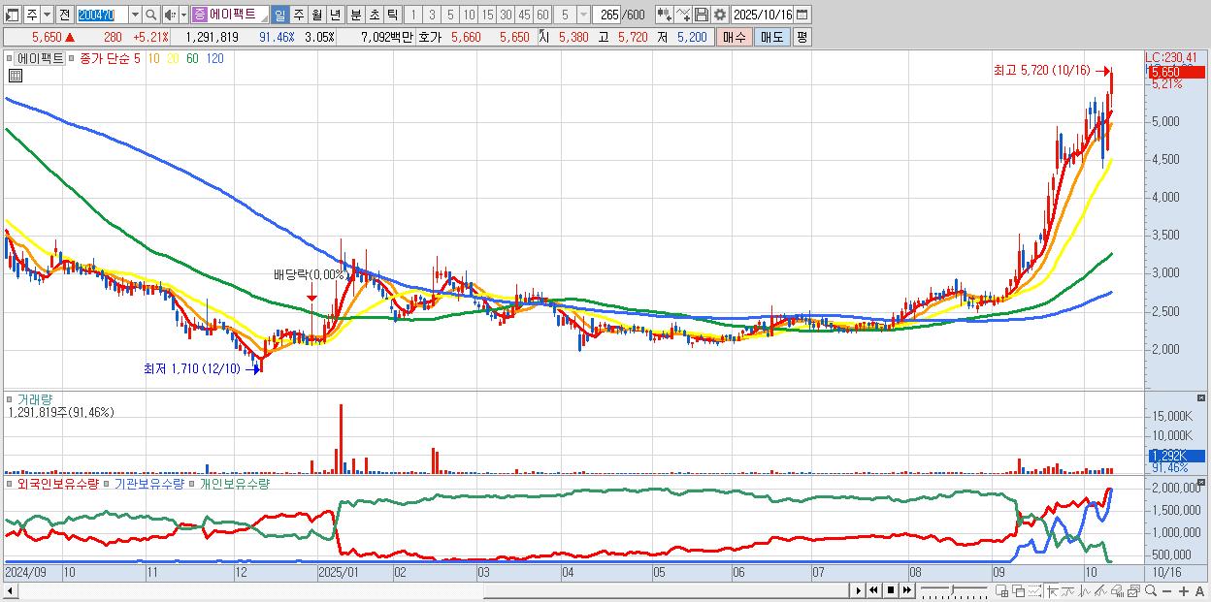1211x602 pixels.
Task: Click the candle count field showing 265
Action: point(607,15)
